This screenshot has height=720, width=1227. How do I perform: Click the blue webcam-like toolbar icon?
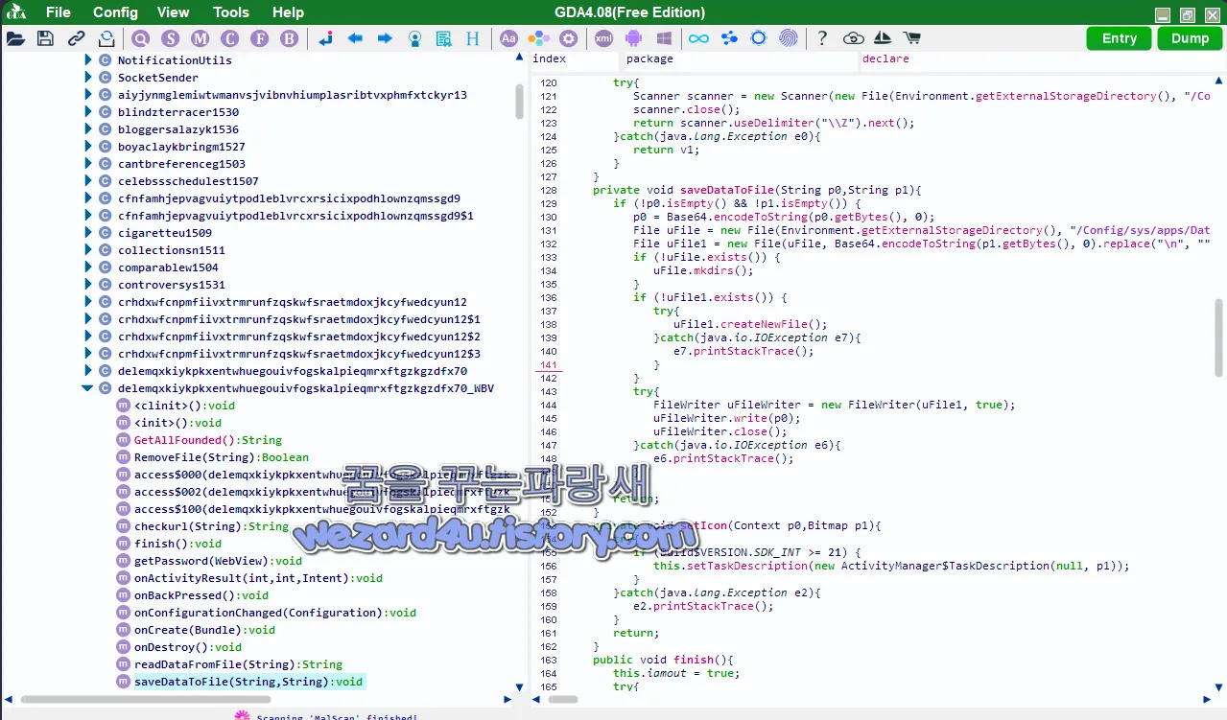[414, 38]
